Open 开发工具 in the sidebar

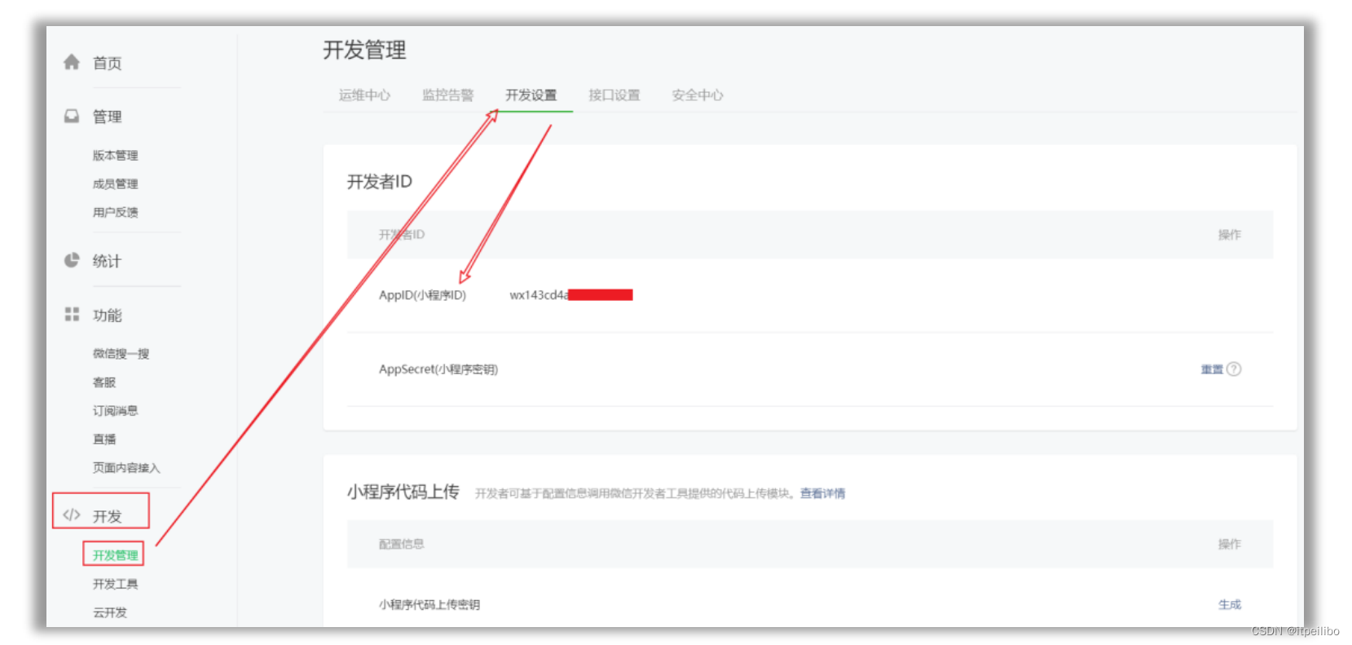click(115, 584)
